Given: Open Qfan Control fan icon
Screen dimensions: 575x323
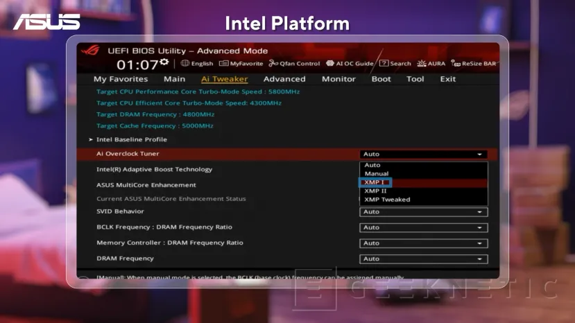Looking at the screenshot, I should (273, 64).
